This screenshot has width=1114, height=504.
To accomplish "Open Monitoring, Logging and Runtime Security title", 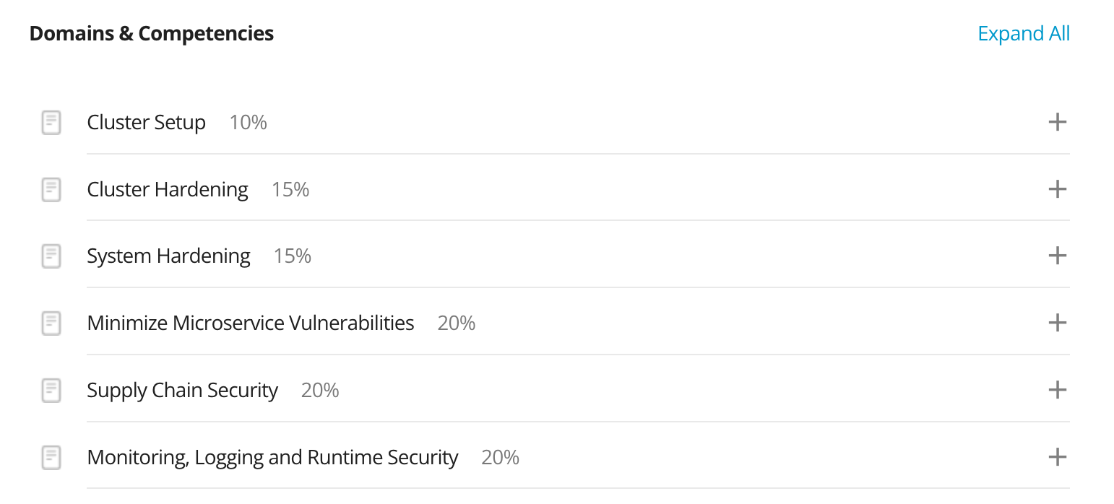I will (x=272, y=458).
